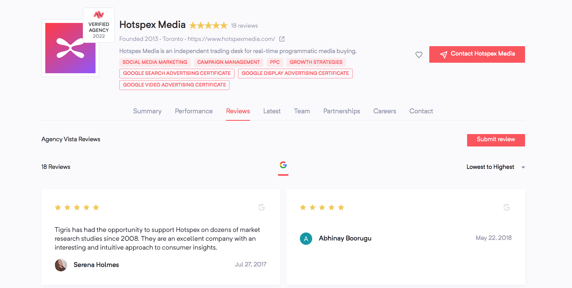View the Careers tab
This screenshot has height=288, width=572.
click(385, 111)
